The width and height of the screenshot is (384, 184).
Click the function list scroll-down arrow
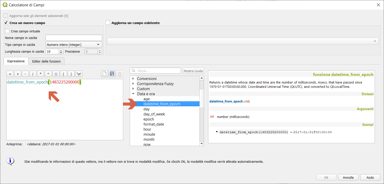(202, 144)
